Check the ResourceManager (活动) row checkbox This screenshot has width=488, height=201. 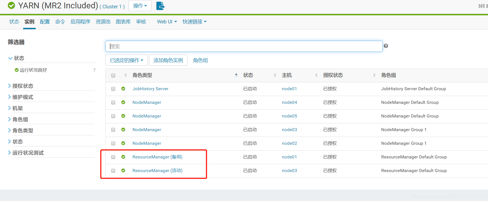coord(113,171)
